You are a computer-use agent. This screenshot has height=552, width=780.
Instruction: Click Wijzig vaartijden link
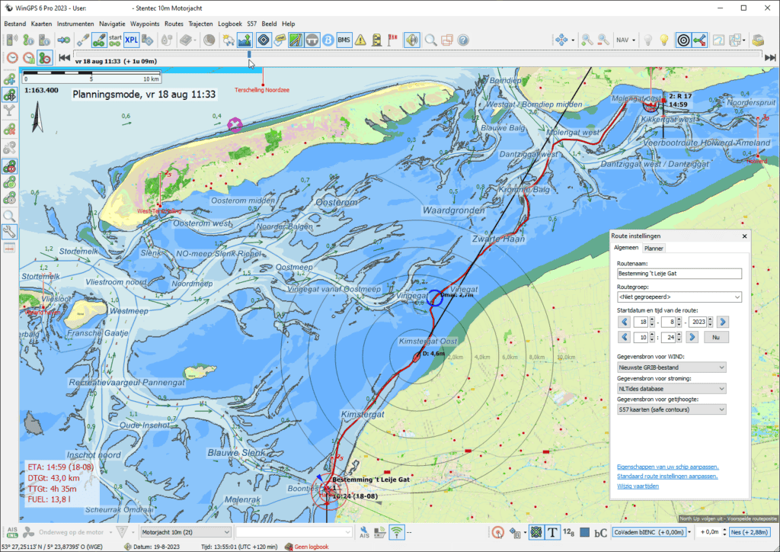638,486
